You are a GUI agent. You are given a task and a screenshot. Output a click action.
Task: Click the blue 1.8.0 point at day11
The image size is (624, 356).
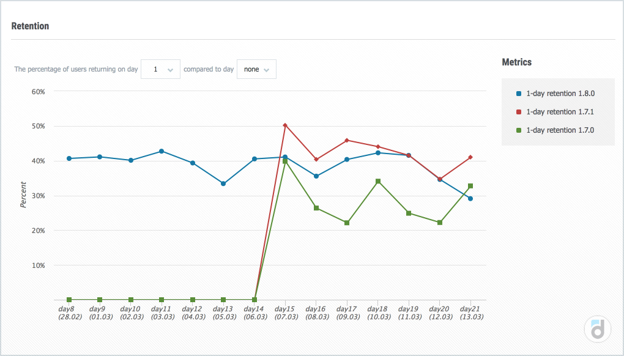[162, 151]
